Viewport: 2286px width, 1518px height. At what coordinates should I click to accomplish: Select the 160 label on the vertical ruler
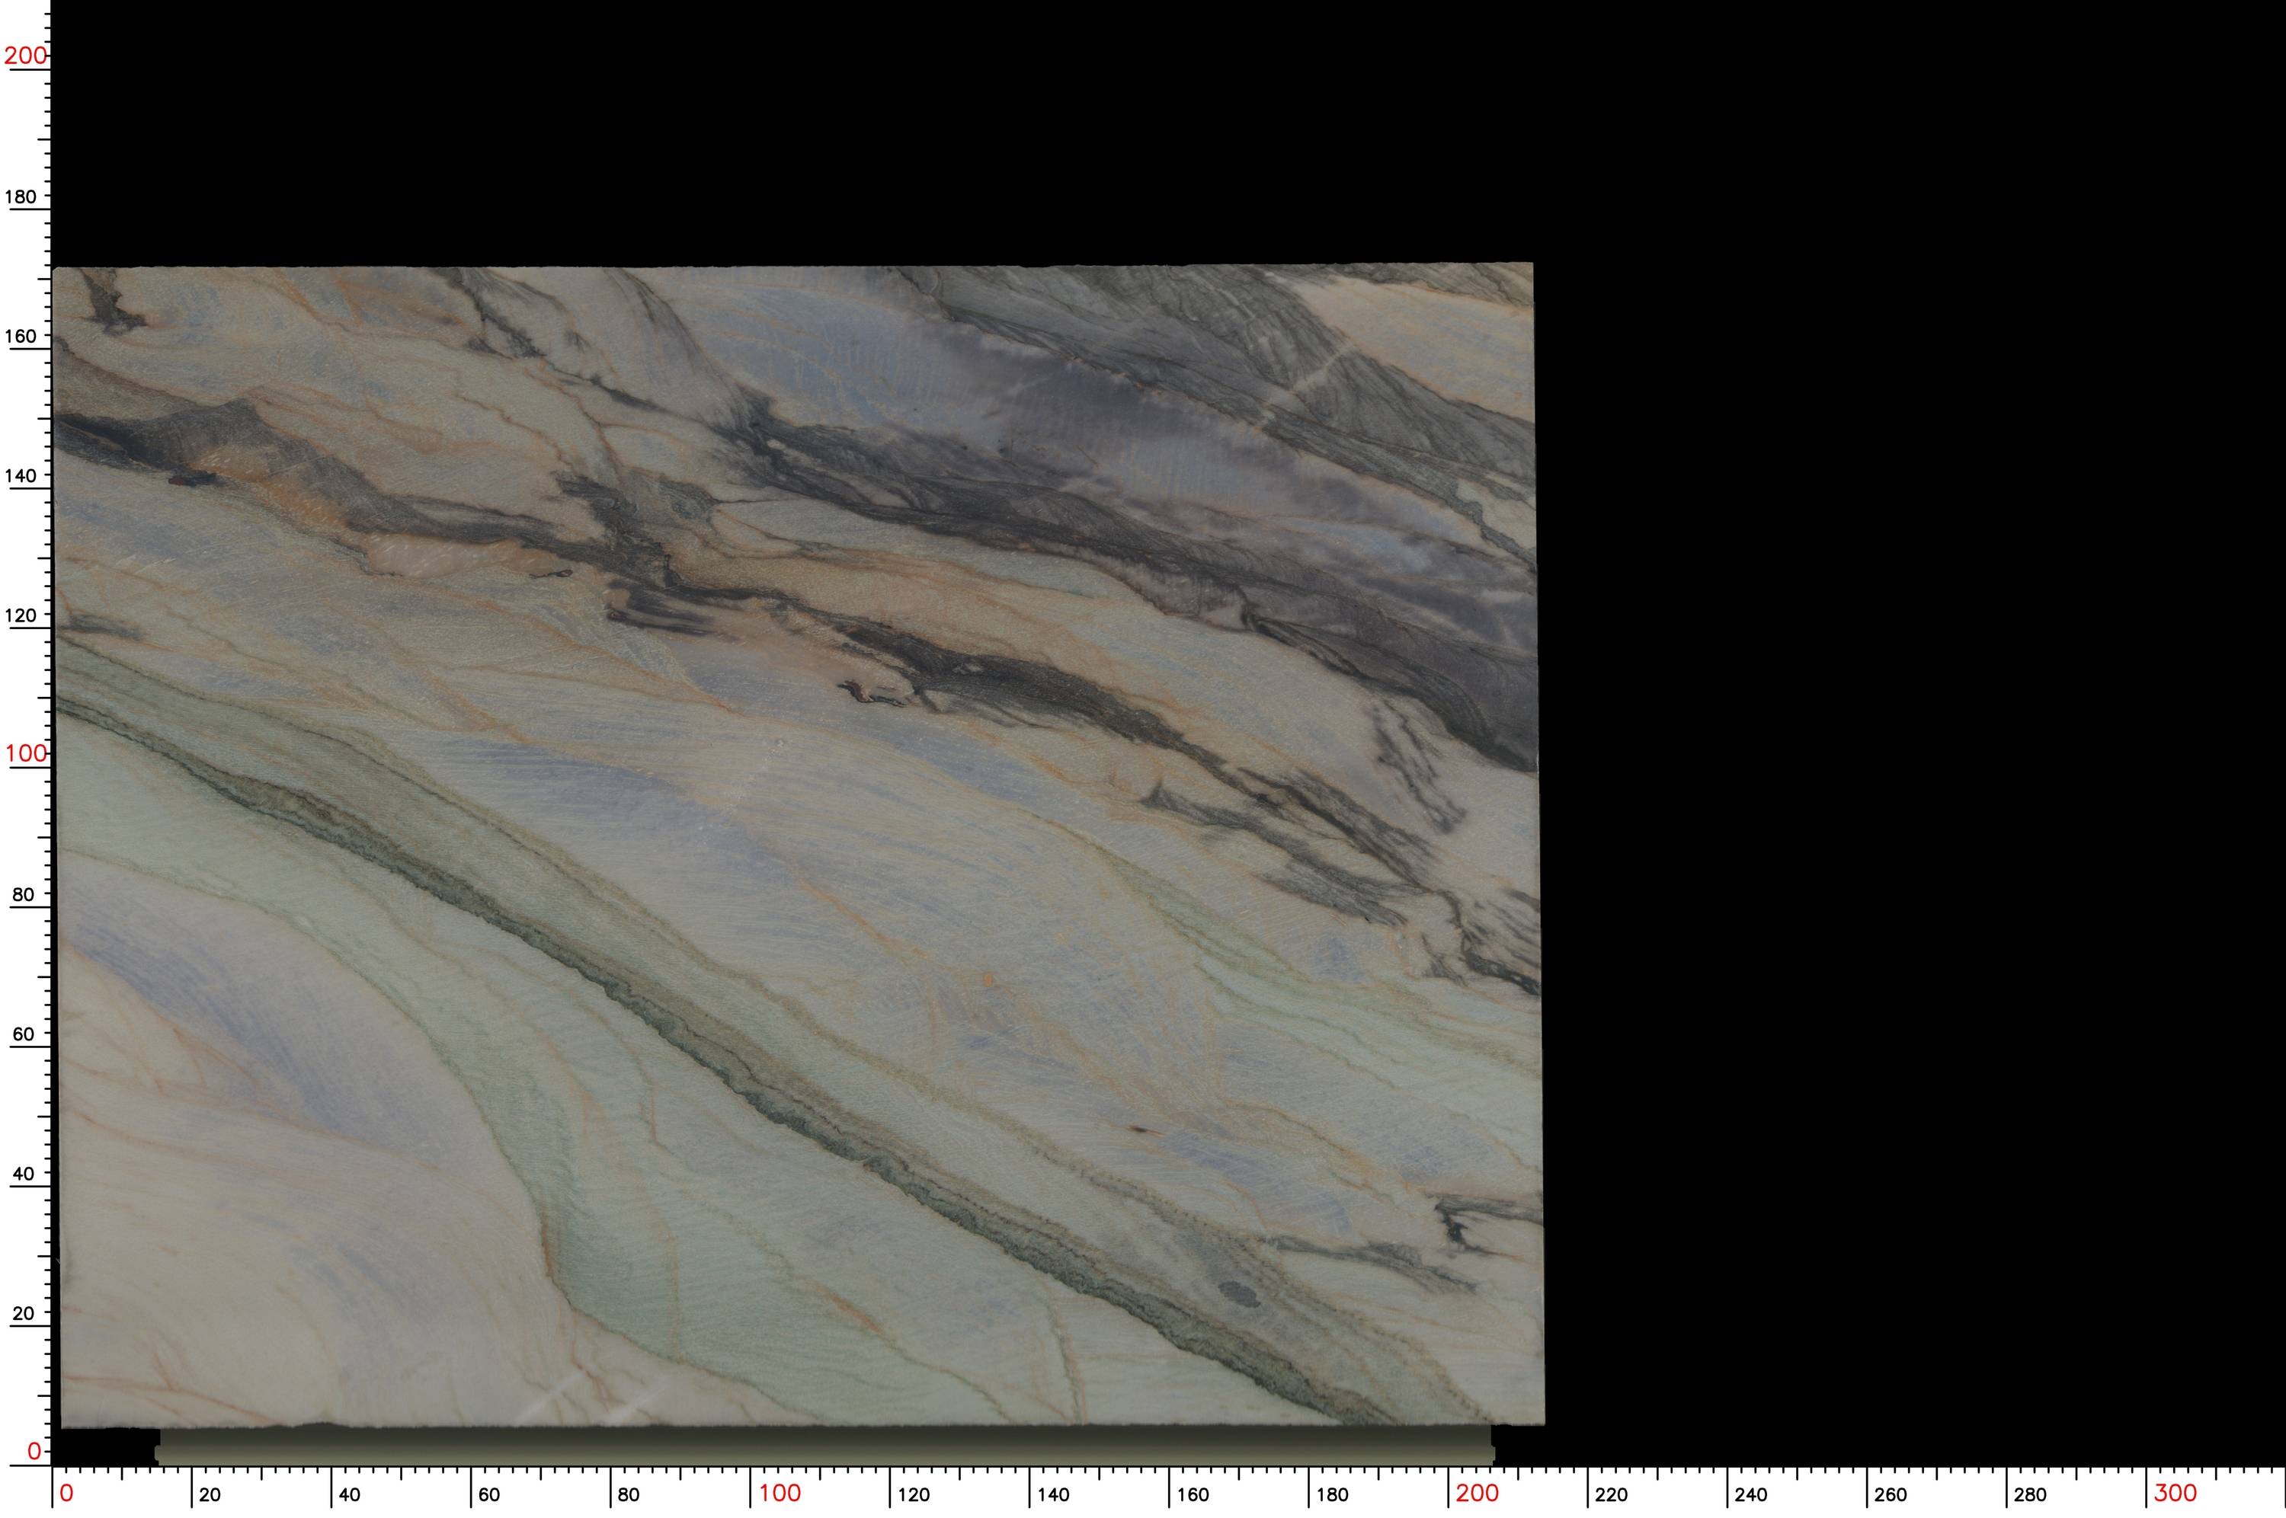point(21,336)
